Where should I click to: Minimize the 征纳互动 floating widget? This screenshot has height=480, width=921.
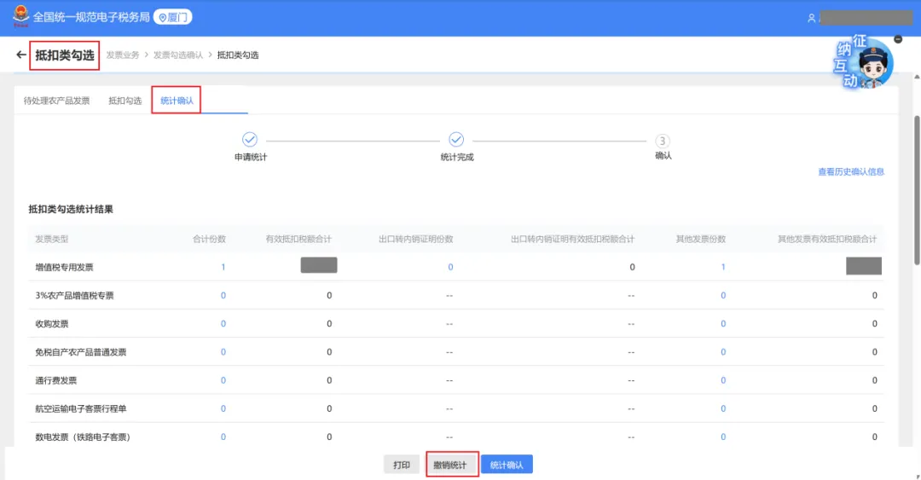[897, 39]
